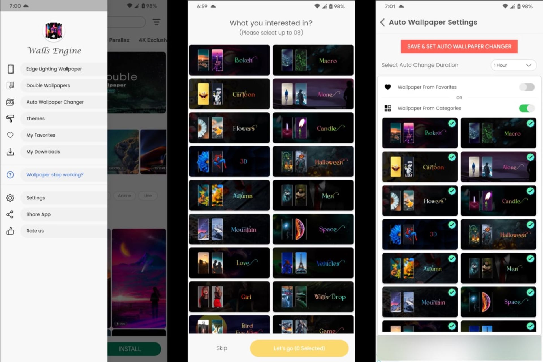Image resolution: width=543 pixels, height=362 pixels.
Task: Toggle Wallpaper From Categories switch
Action: pos(526,108)
